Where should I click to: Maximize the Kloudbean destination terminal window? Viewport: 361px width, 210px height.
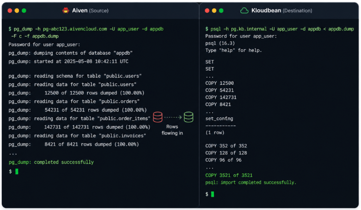pos(221,11)
